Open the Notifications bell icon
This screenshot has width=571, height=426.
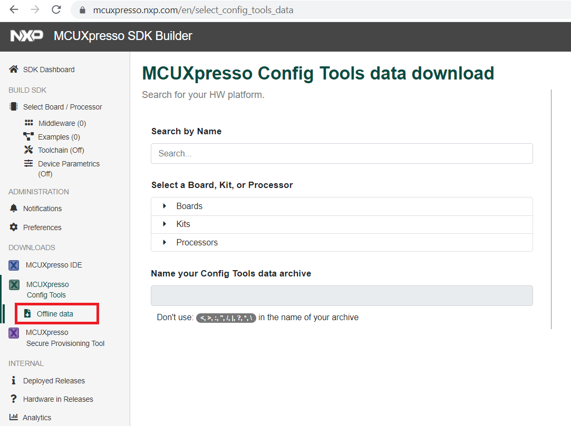13,208
